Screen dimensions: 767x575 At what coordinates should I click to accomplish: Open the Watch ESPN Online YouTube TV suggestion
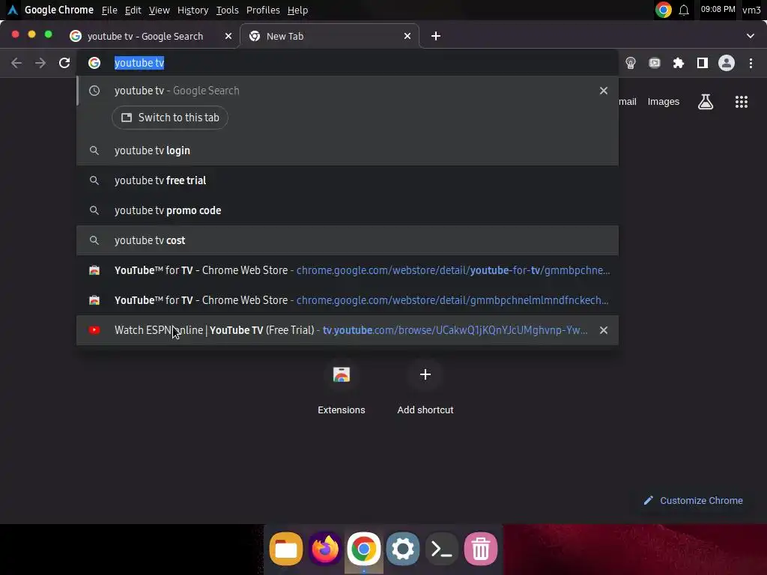coord(348,330)
